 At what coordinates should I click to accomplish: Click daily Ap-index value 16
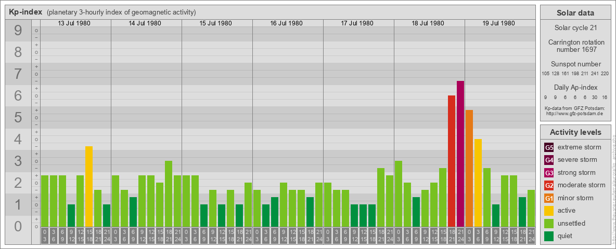[x=605, y=97]
